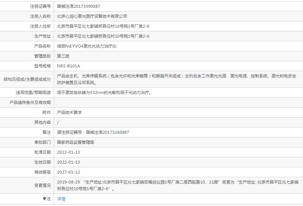303x206 pixels.
Task: Click the 管理类别 field label
Action: pos(42,56)
